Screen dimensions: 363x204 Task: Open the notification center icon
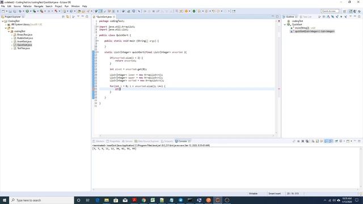tap(357, 200)
